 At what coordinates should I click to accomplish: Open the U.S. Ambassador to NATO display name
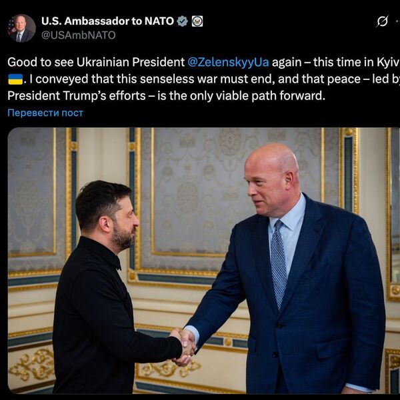(107, 21)
